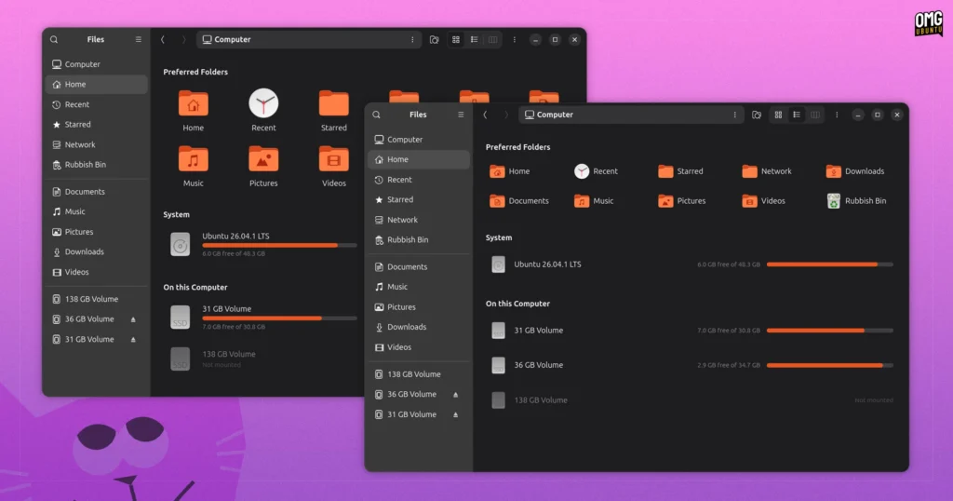Select Computer in the front window sidebar

click(x=419, y=140)
